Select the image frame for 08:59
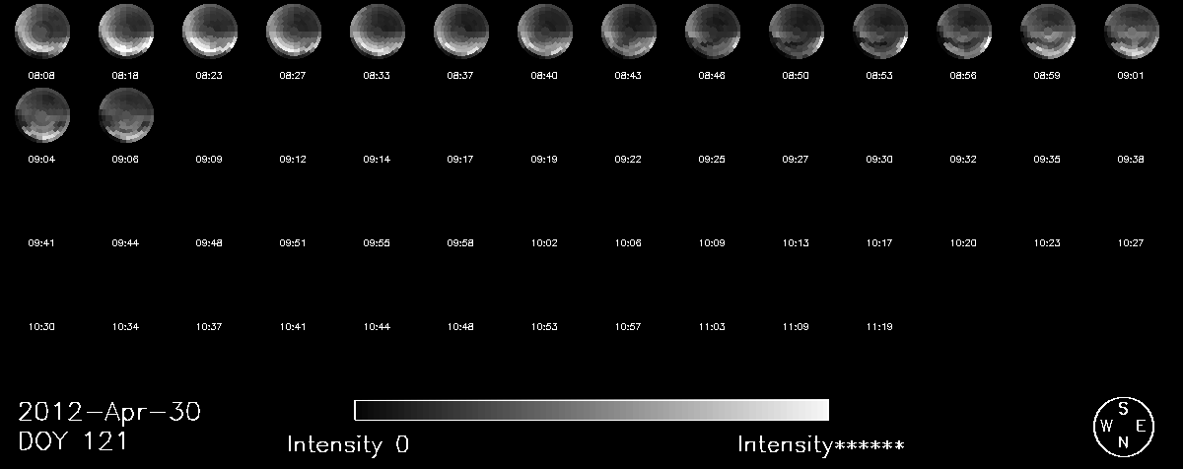The image size is (1183, 469). click(x=1048, y=32)
